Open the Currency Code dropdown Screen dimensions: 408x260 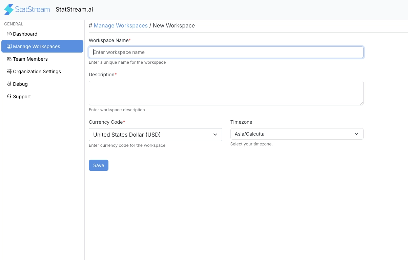pyautogui.click(x=156, y=135)
